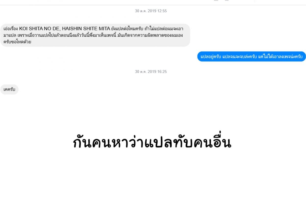The image size is (306, 210).
Task: Click 'เอ่อเรื่อง' at the start of gray message
Action: point(11,29)
